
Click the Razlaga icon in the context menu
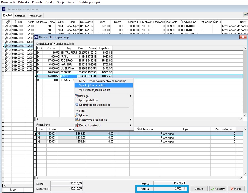coord(77,96)
